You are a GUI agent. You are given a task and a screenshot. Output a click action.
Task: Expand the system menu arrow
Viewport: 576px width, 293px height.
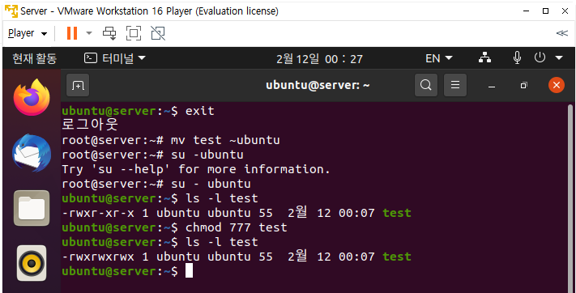coord(559,58)
